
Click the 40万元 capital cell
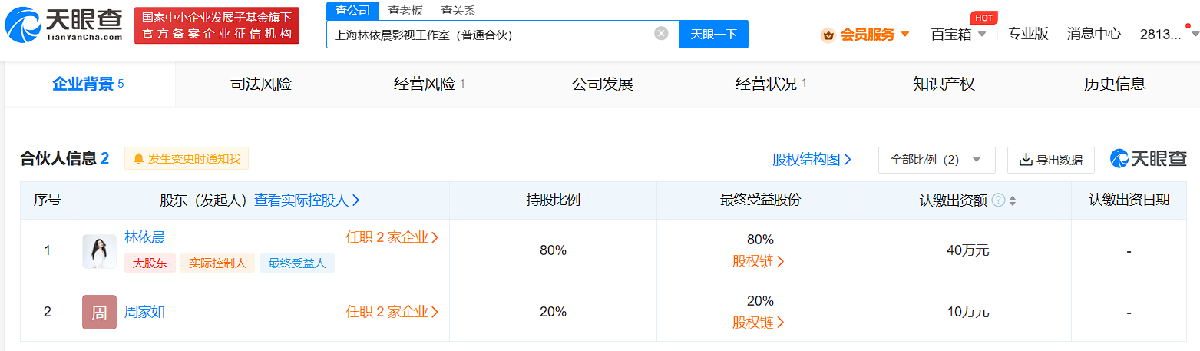coord(967,250)
